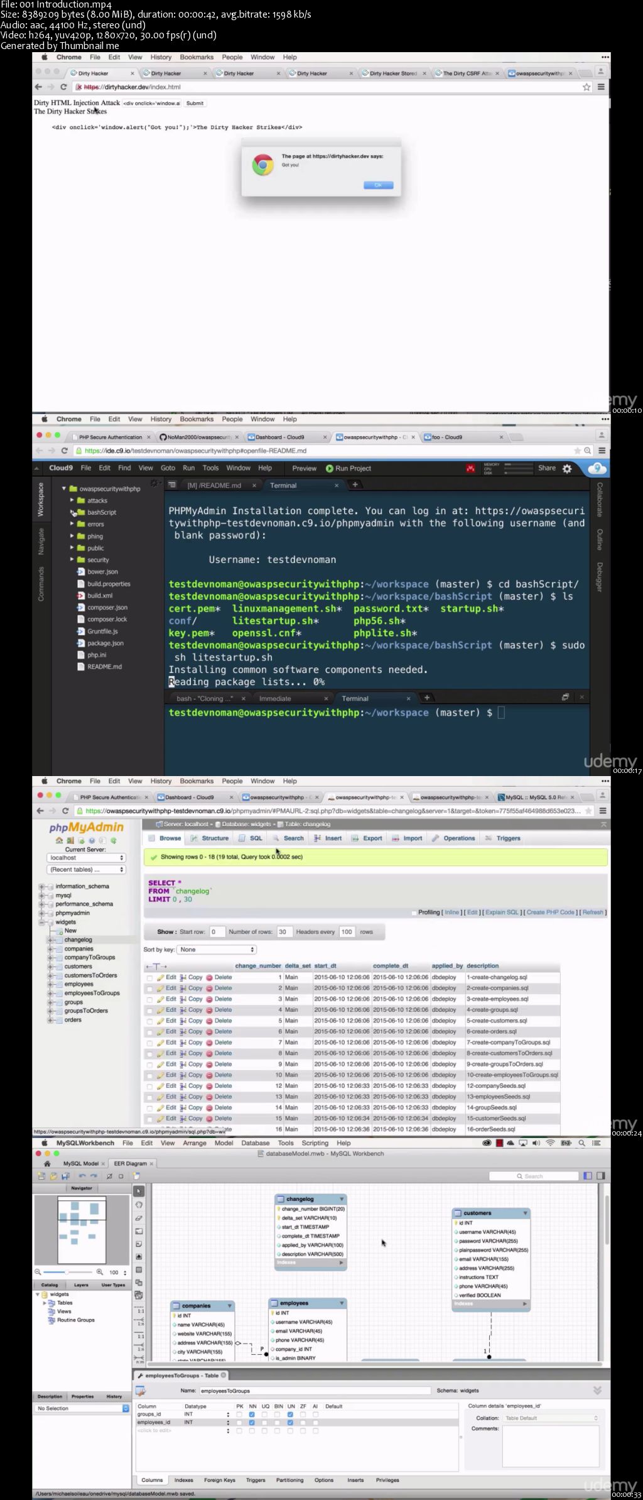Toggle PK checkbox for groups_id column

pos(239,1414)
